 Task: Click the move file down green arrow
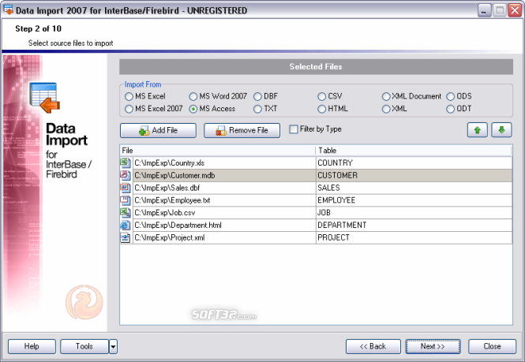(501, 130)
